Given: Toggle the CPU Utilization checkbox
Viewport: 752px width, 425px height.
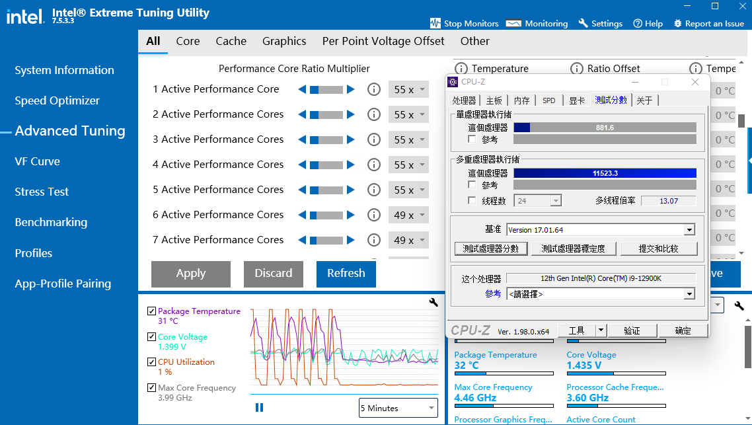Looking at the screenshot, I should point(152,362).
